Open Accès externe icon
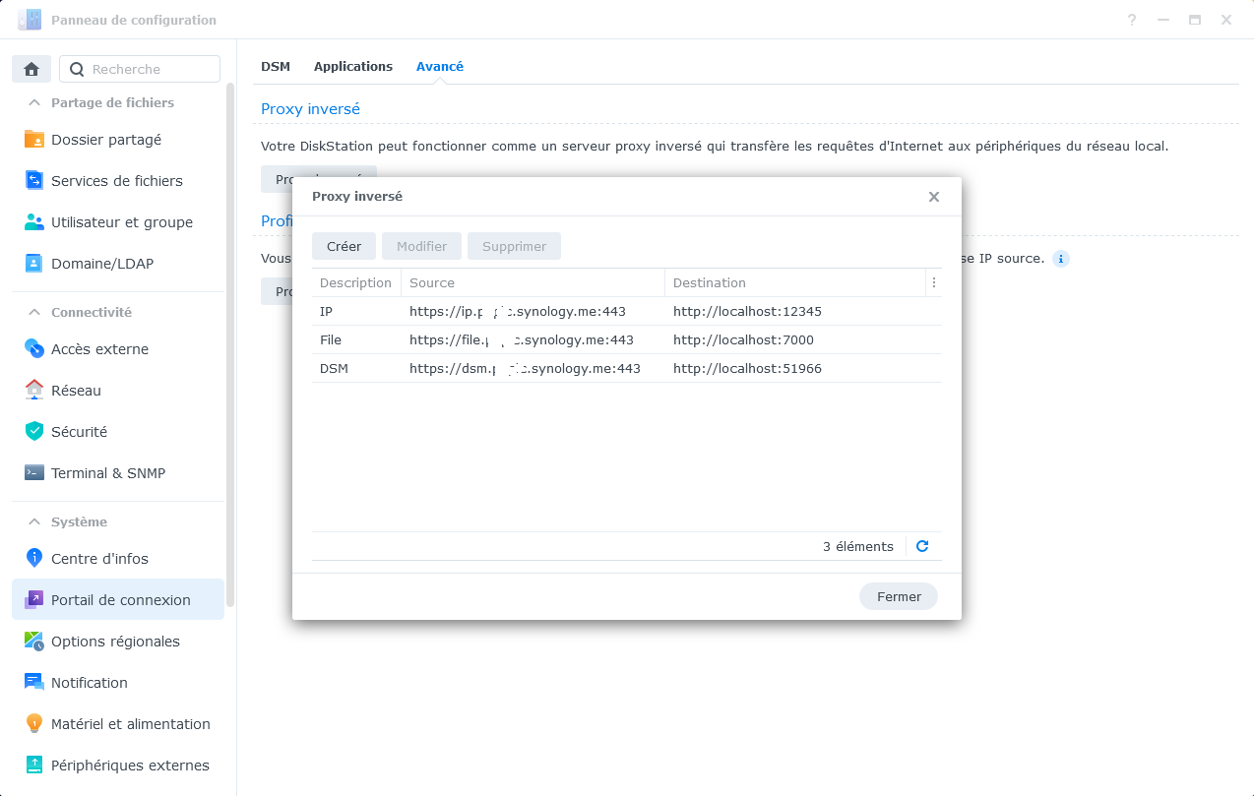 tap(34, 349)
